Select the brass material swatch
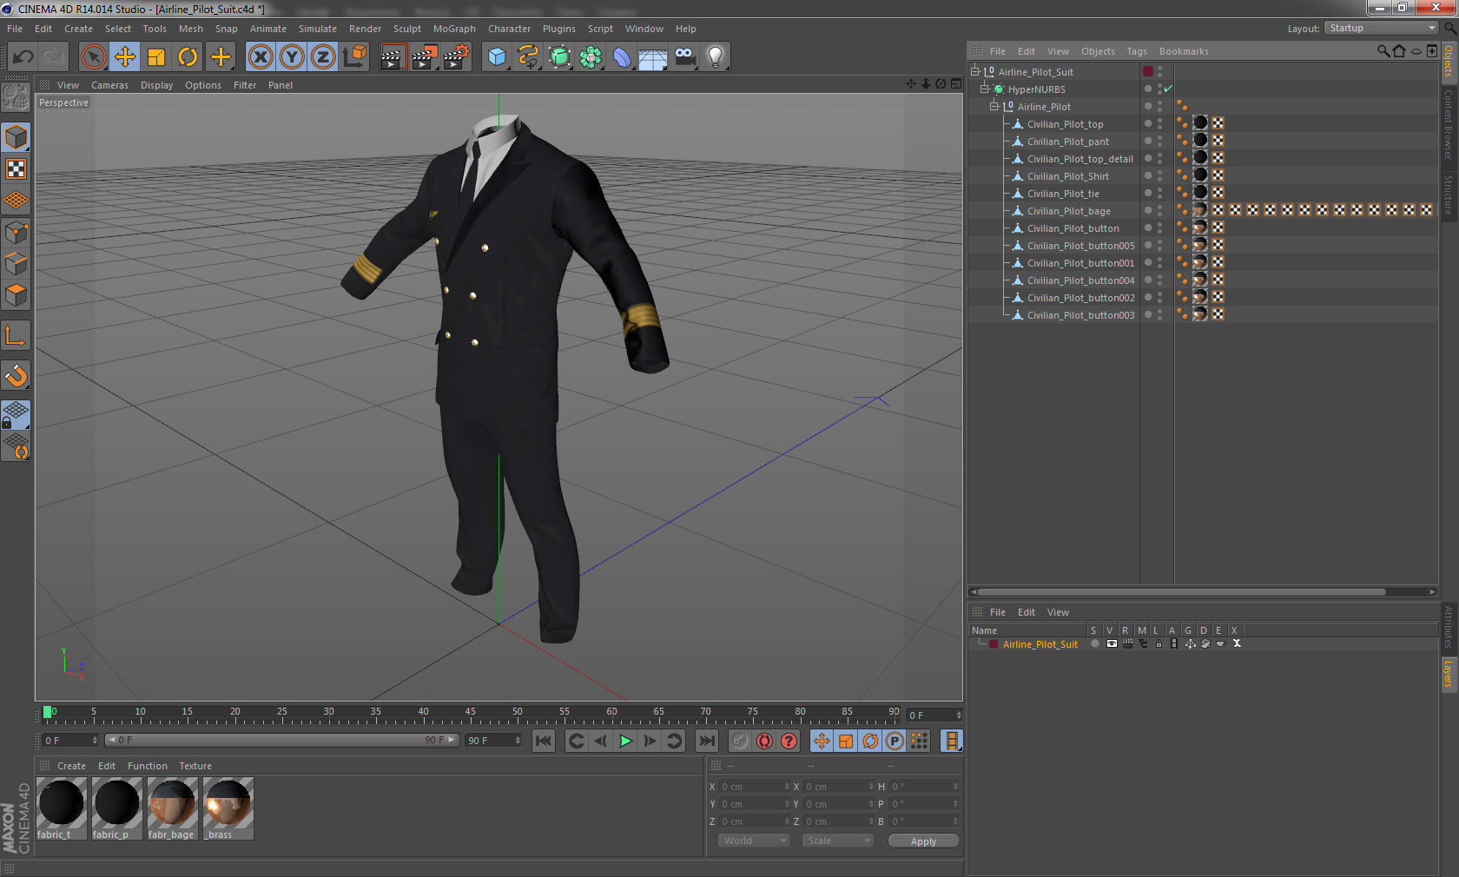 [228, 808]
